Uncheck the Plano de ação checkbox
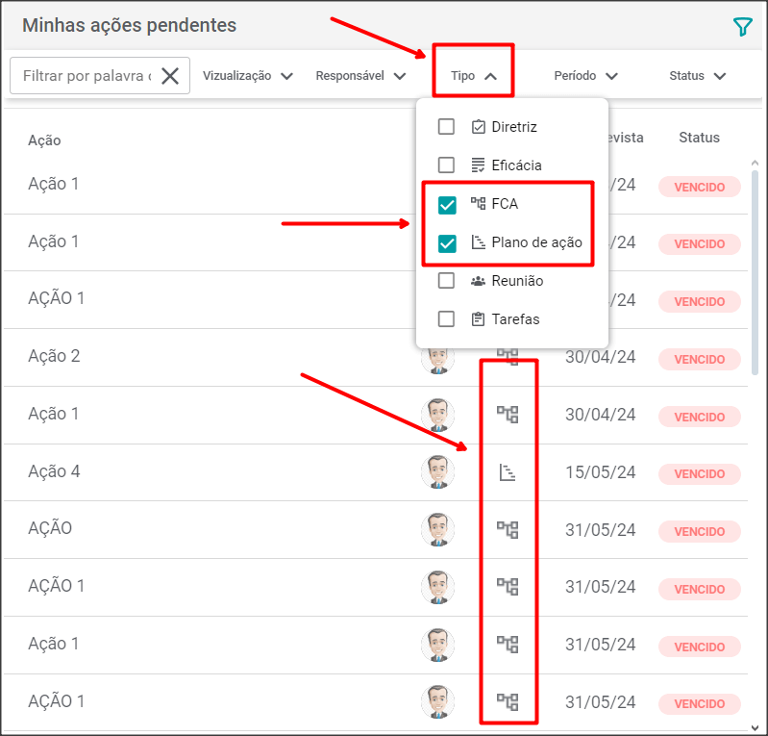The image size is (768, 736). point(447,243)
